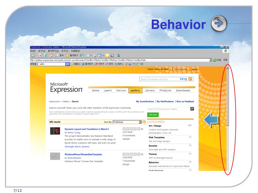
Task: Click the 문자 message icon
Action: click(107, 64)
